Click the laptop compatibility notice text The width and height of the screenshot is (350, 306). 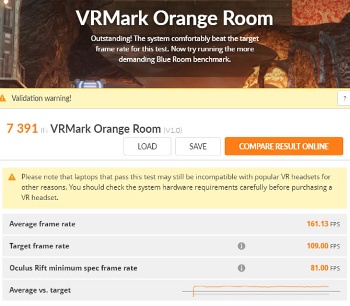pos(177,187)
